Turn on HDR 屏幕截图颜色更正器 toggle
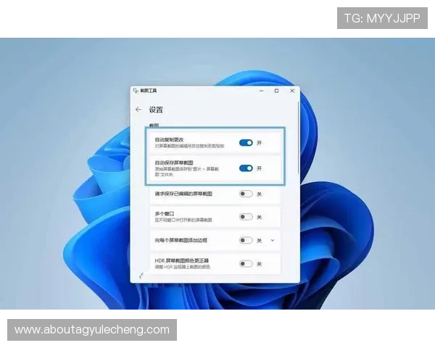 (246, 263)
